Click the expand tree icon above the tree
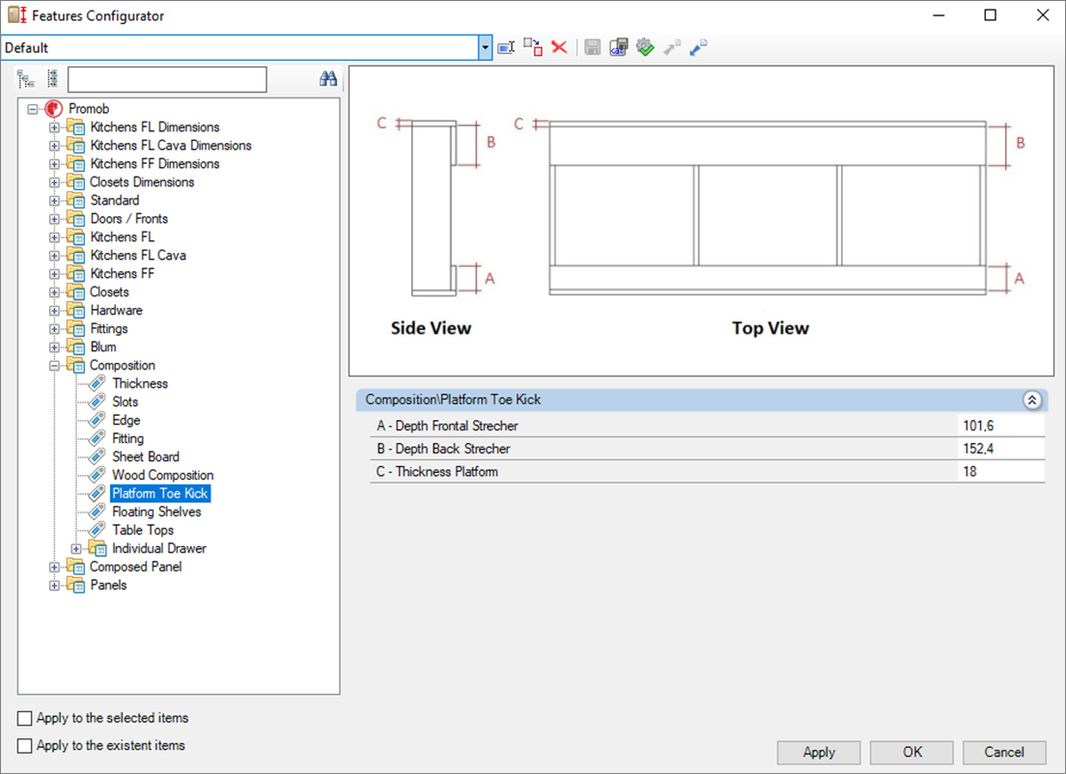Viewport: 1066px width, 774px height. pos(26,79)
